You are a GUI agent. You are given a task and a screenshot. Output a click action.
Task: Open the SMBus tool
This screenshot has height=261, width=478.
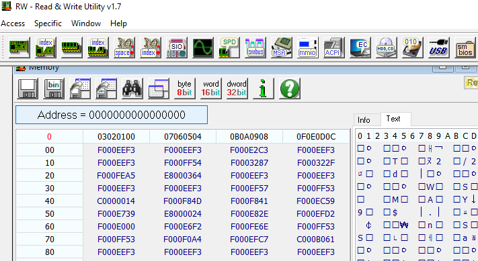click(255, 48)
